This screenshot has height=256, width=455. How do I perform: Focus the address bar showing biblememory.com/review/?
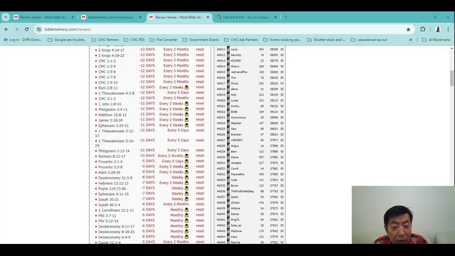224,29
